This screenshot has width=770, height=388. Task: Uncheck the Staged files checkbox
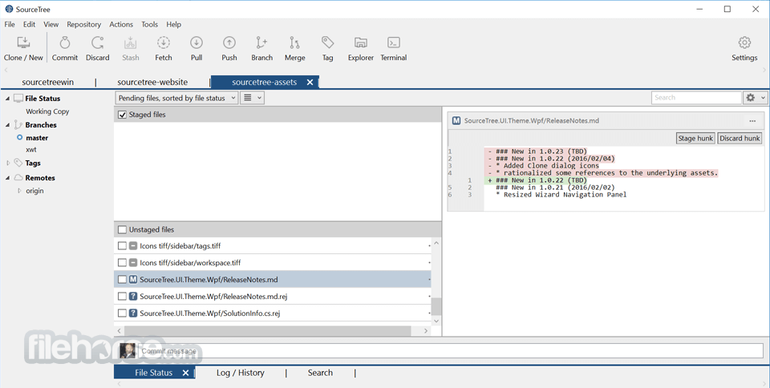[122, 115]
